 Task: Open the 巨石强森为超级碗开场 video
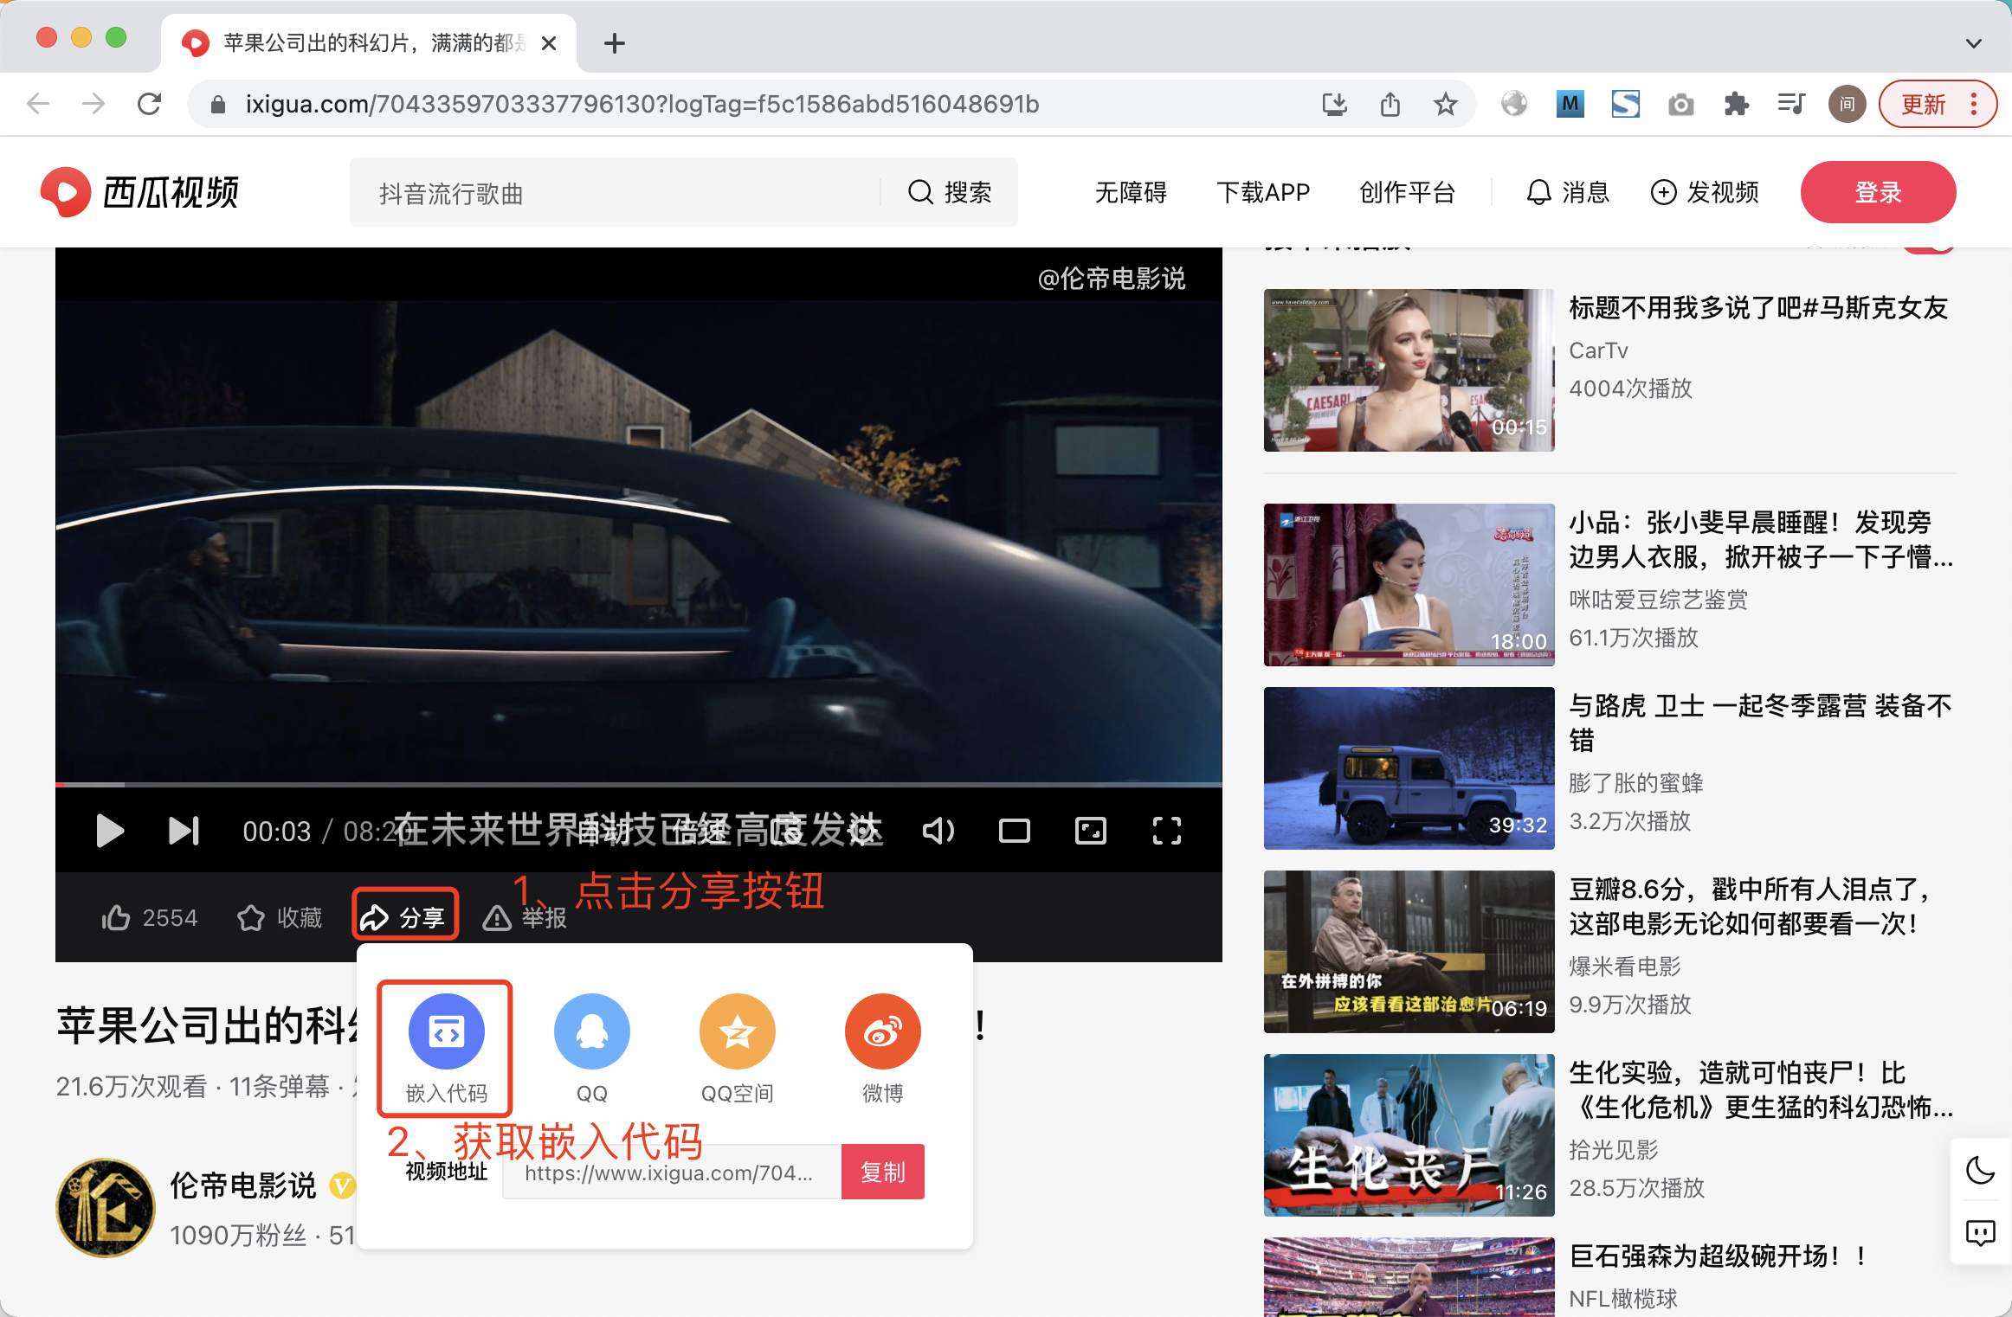[x=1718, y=1256]
